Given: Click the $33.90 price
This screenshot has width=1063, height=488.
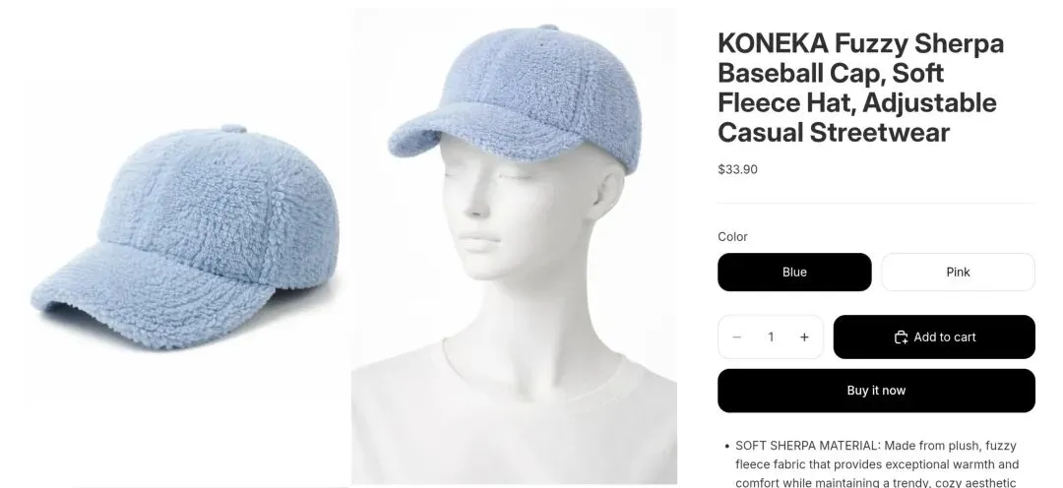Looking at the screenshot, I should 737,169.
